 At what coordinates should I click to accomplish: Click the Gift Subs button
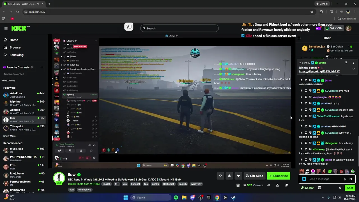click(254, 176)
